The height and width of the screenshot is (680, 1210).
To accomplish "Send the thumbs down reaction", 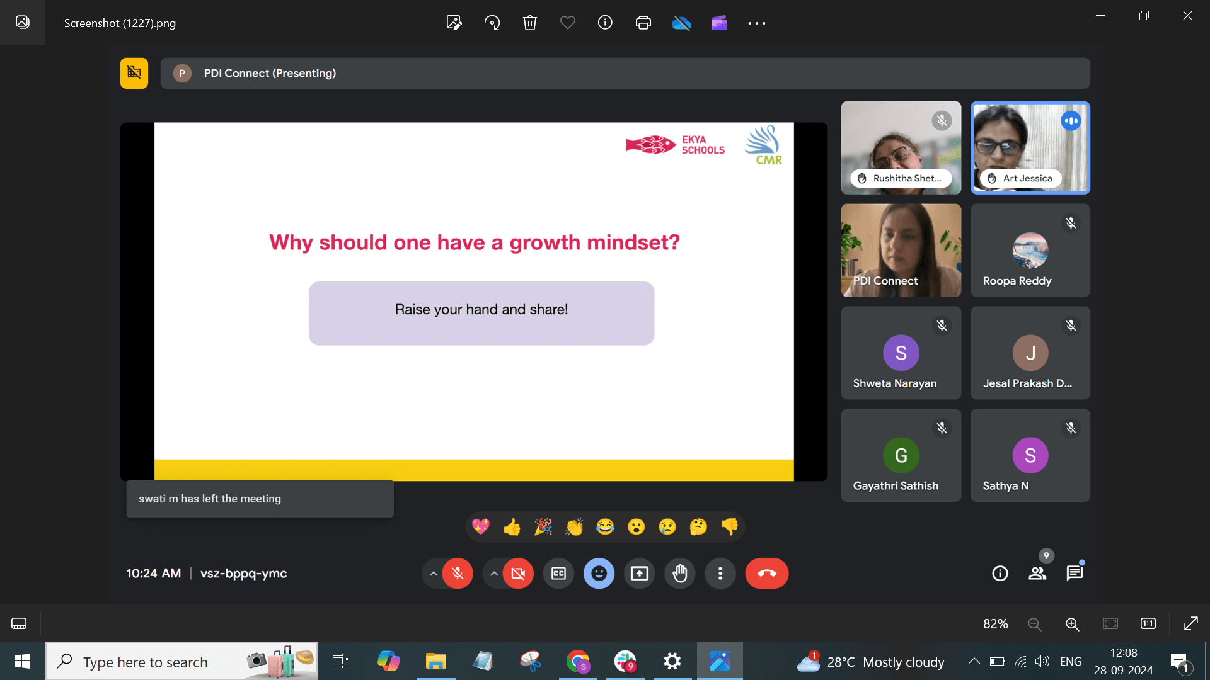I will (x=729, y=527).
